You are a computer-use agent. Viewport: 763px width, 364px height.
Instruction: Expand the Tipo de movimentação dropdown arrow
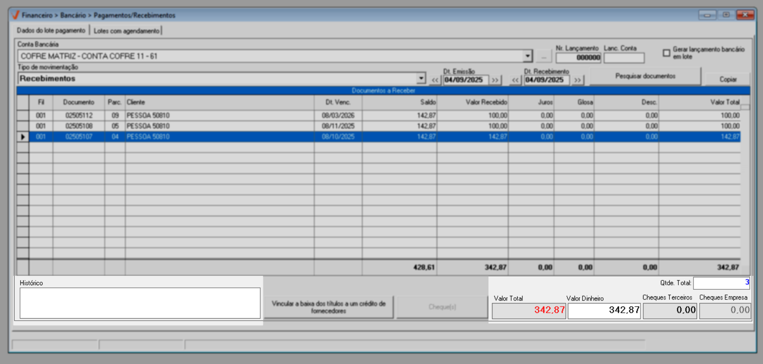coord(421,78)
